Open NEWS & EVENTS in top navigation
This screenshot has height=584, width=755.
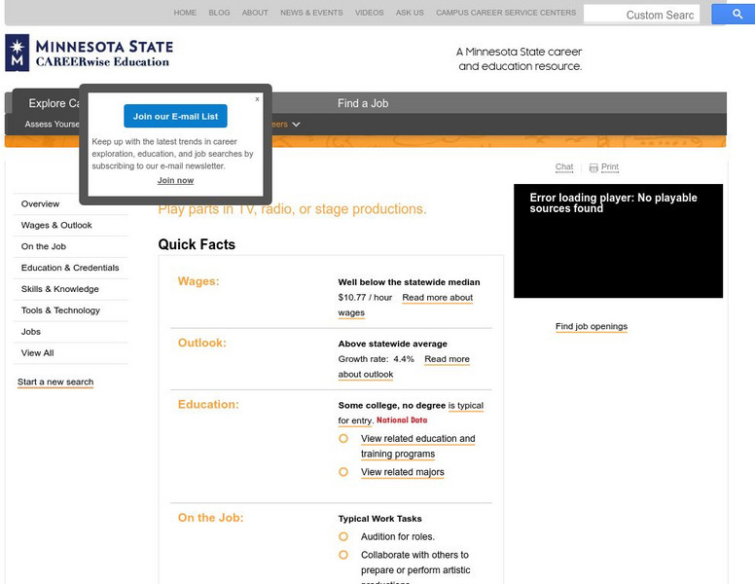coord(311,13)
